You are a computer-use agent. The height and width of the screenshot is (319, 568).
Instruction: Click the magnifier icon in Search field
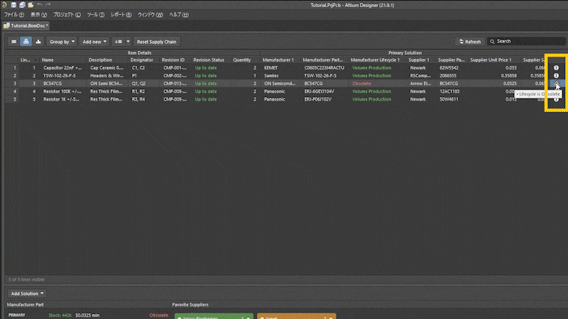(x=492, y=42)
